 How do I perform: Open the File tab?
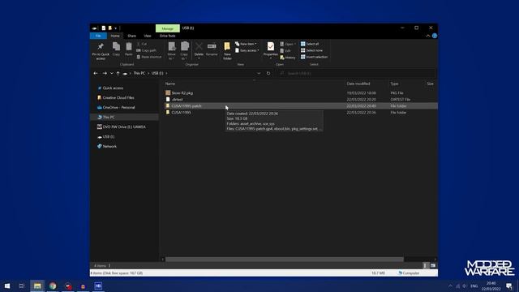[x=98, y=36]
